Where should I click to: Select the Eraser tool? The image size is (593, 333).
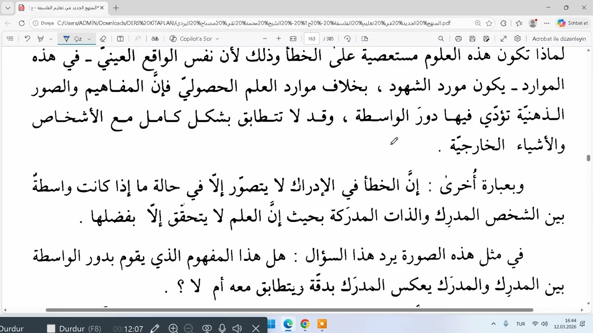103,39
